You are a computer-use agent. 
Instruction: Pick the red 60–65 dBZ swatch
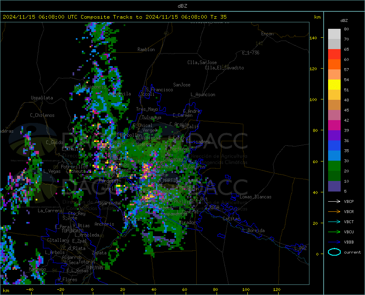click(334, 54)
